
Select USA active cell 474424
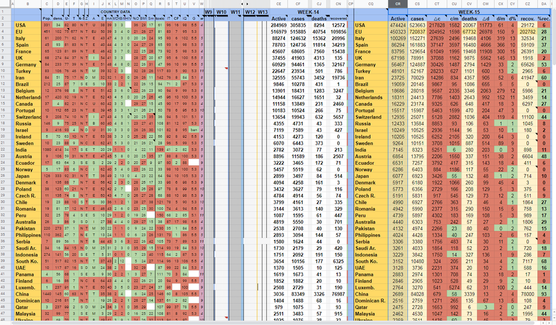click(x=398, y=25)
